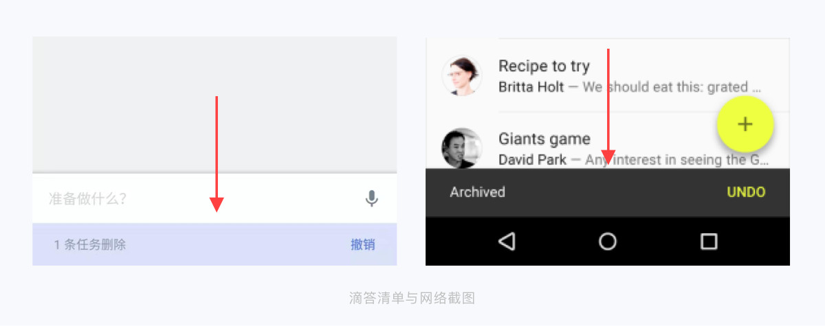Tap the Android back triangle icon
Image resolution: width=825 pixels, height=326 pixels.
point(507,241)
